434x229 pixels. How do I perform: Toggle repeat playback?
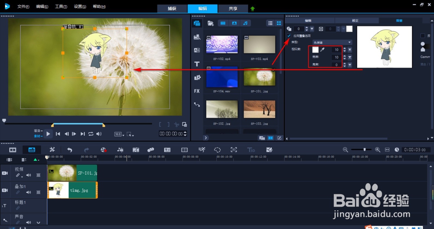coord(91,134)
